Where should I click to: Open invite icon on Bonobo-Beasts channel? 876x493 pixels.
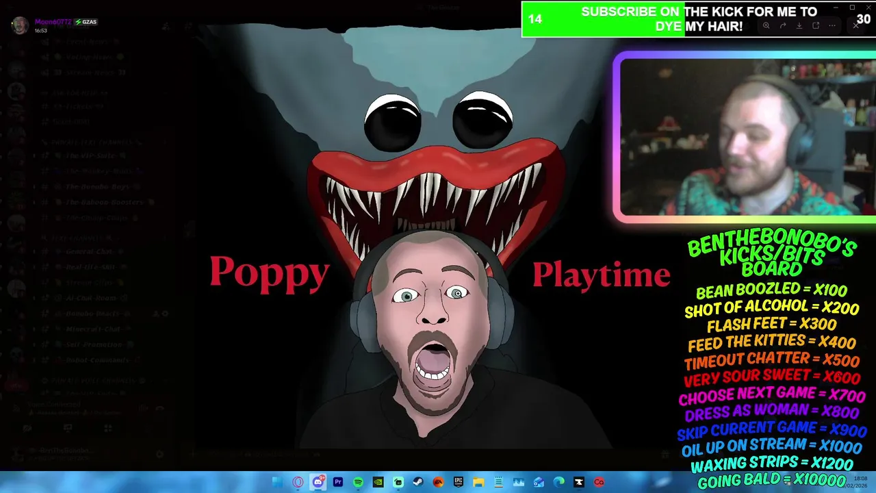click(156, 314)
